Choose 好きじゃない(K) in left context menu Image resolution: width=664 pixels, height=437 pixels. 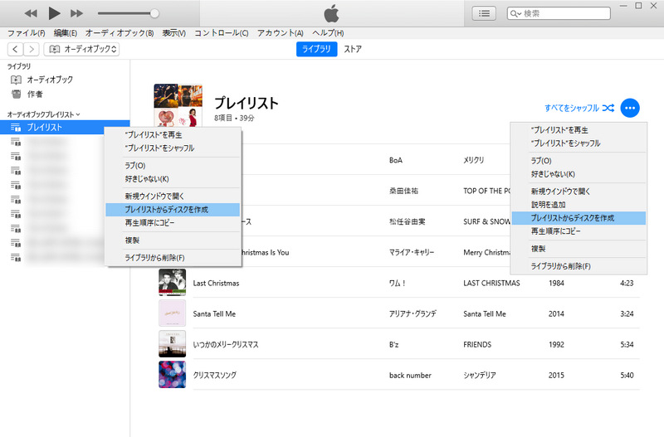click(173, 179)
